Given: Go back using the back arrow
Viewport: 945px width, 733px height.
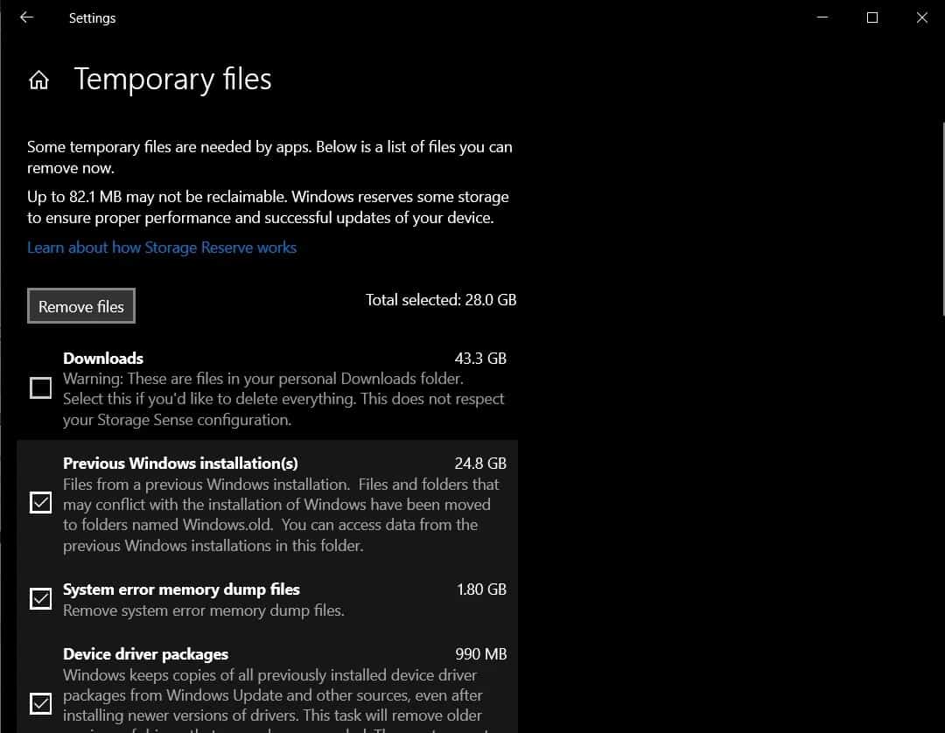Looking at the screenshot, I should [x=26, y=17].
